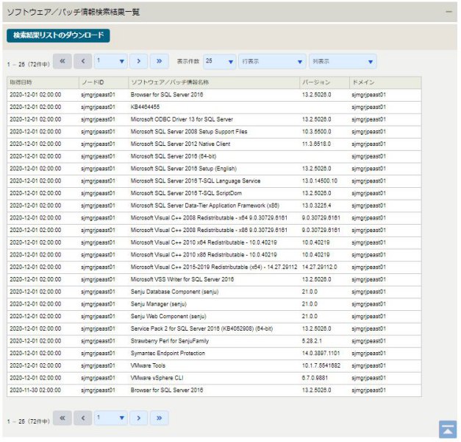
Task: Select Visual C++ 2010 x86 Redistributable entry
Action: tap(204, 255)
